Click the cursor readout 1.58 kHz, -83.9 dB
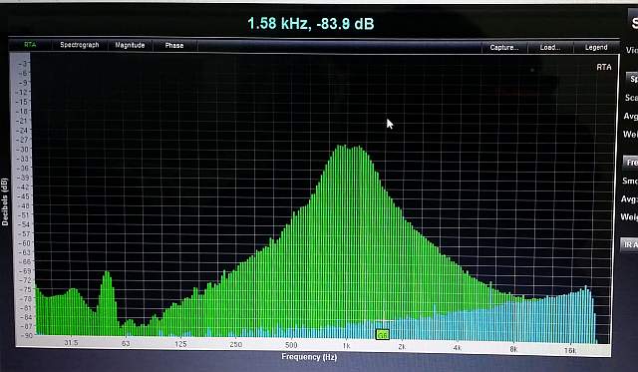This screenshot has width=638, height=372. (310, 24)
